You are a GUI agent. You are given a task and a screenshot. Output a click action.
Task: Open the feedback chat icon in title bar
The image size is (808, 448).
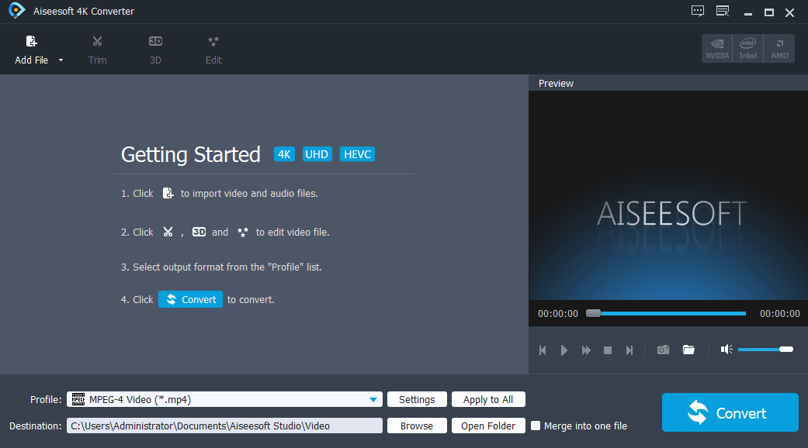[698, 12]
